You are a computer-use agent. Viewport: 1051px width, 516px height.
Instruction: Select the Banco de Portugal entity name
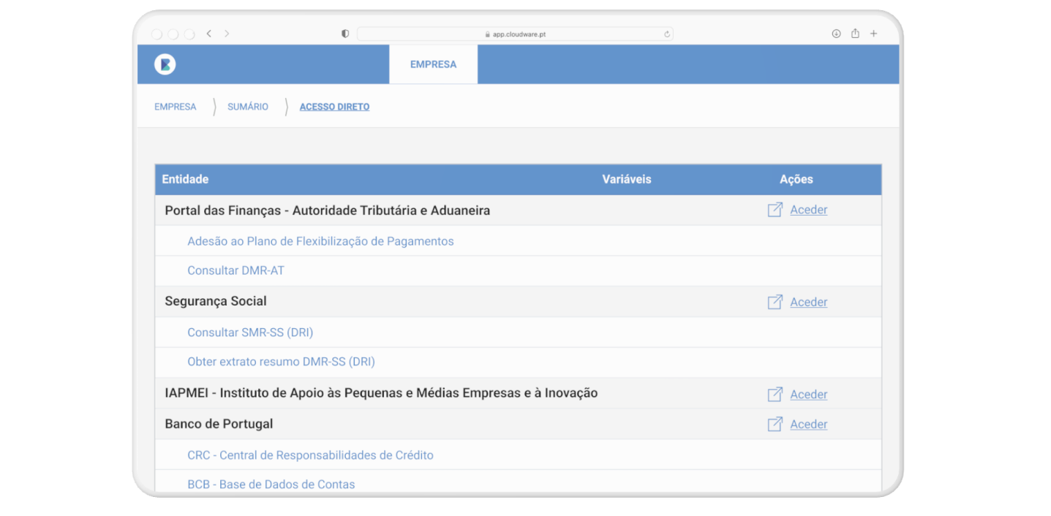tap(219, 424)
